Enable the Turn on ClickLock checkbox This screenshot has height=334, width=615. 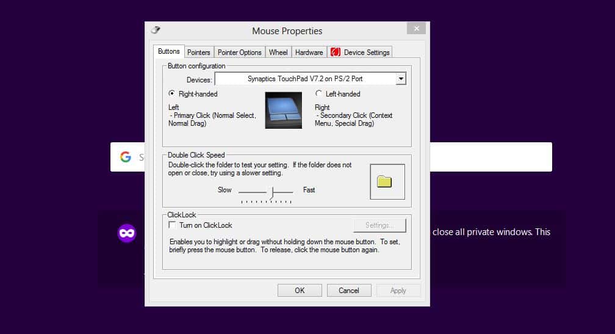pos(172,225)
